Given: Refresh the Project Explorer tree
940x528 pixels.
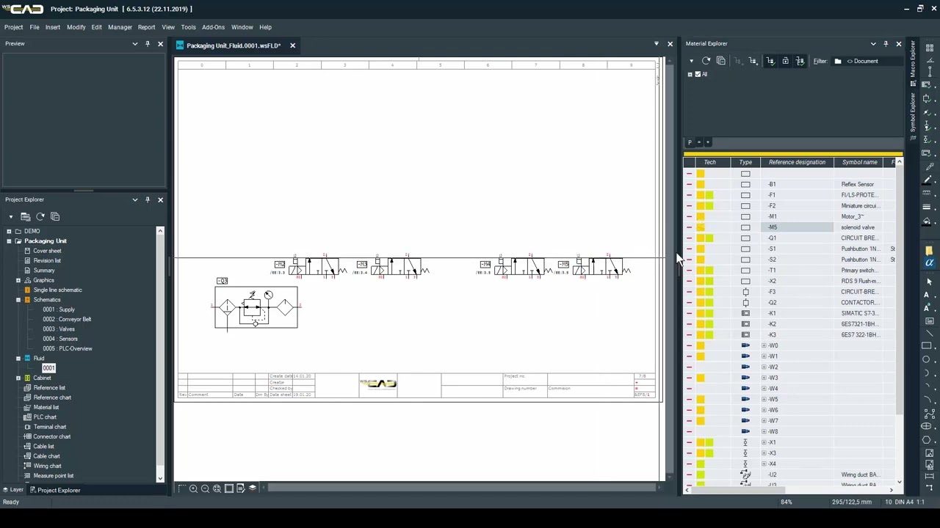Looking at the screenshot, I should click(40, 216).
